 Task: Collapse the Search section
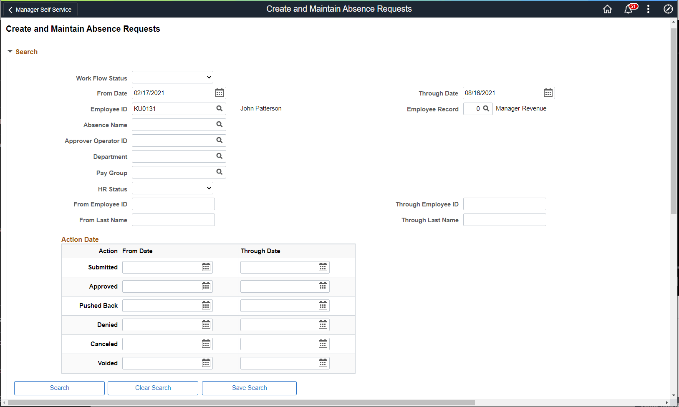click(10, 51)
